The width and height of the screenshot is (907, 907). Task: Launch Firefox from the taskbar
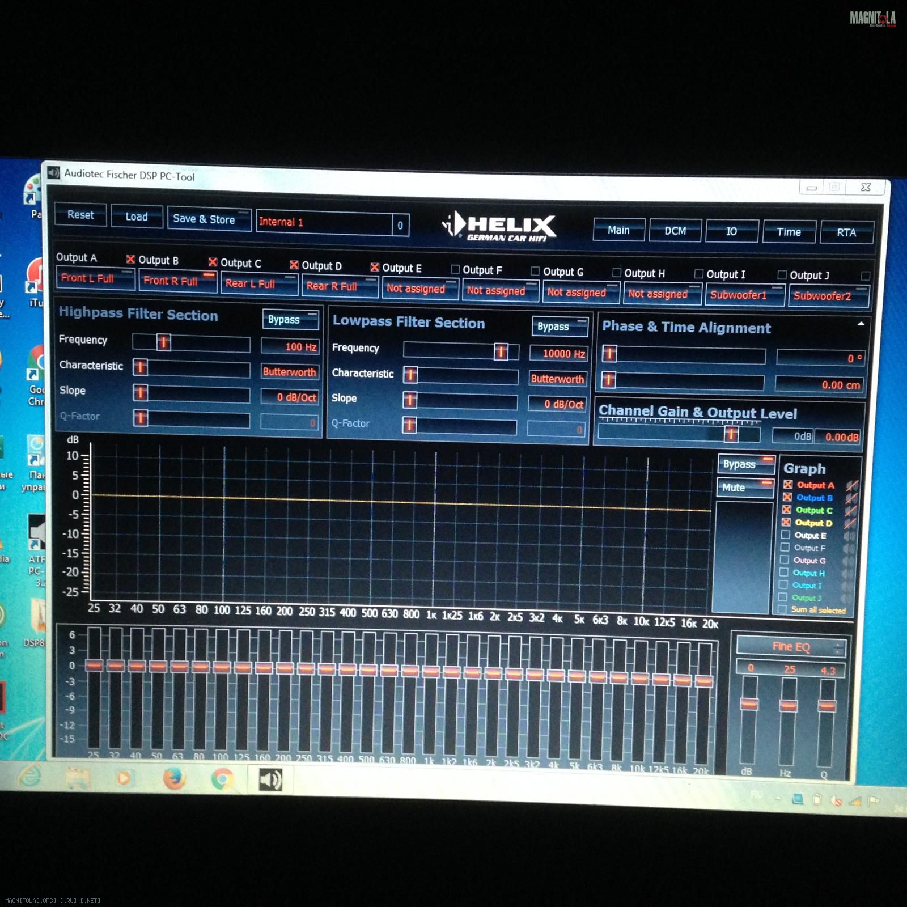(x=175, y=778)
